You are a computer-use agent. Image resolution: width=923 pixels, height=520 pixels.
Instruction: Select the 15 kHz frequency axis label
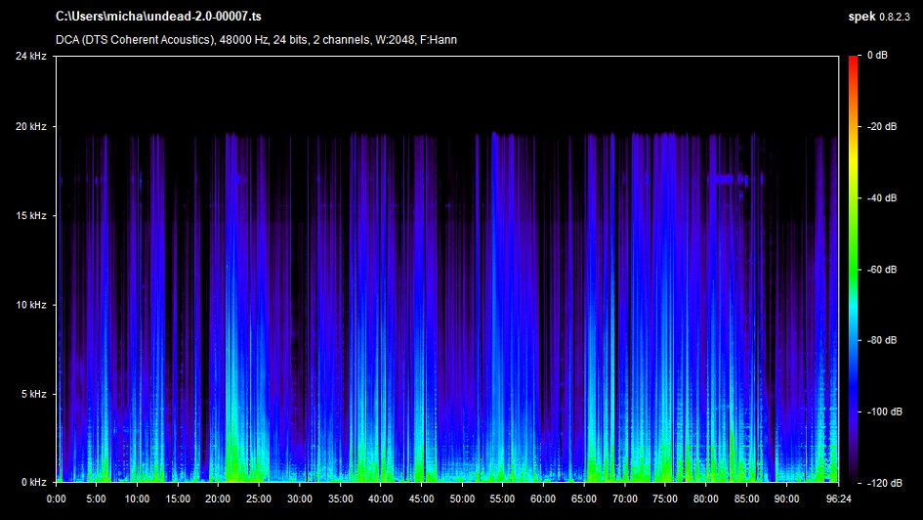pyautogui.click(x=29, y=216)
